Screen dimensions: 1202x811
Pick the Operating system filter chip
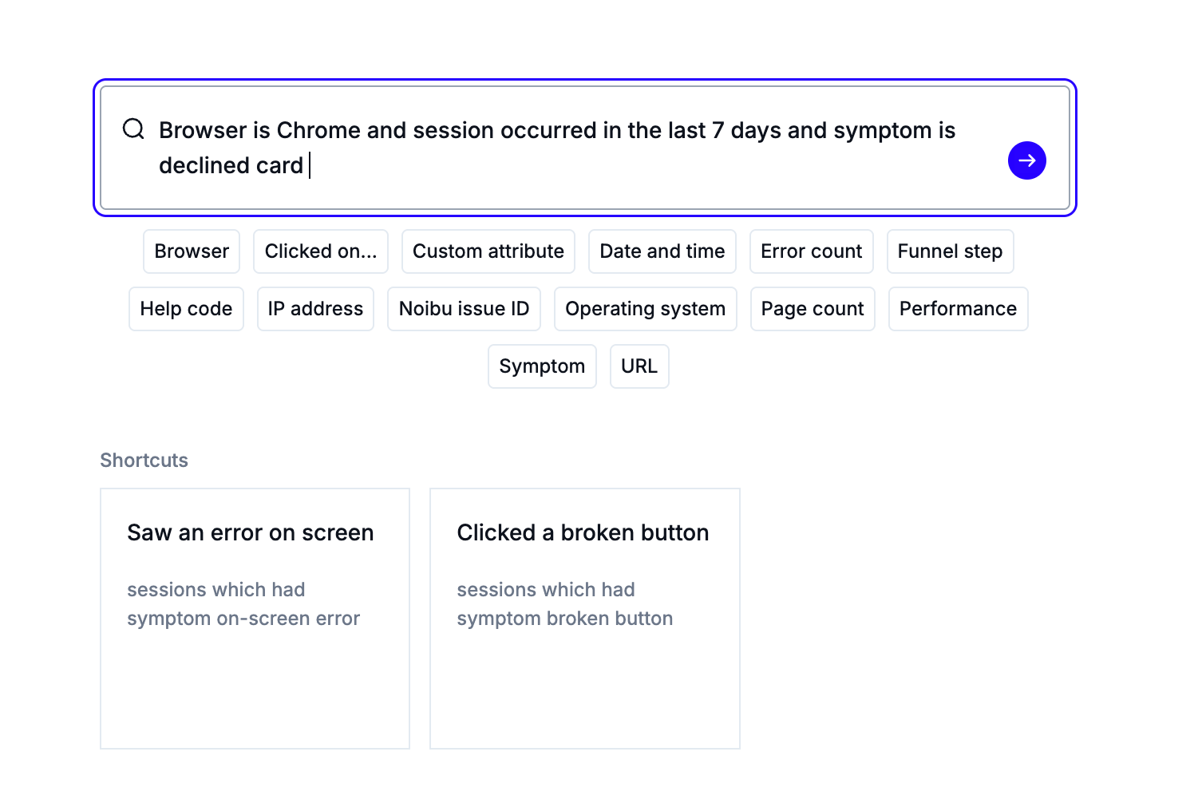pyautogui.click(x=645, y=309)
